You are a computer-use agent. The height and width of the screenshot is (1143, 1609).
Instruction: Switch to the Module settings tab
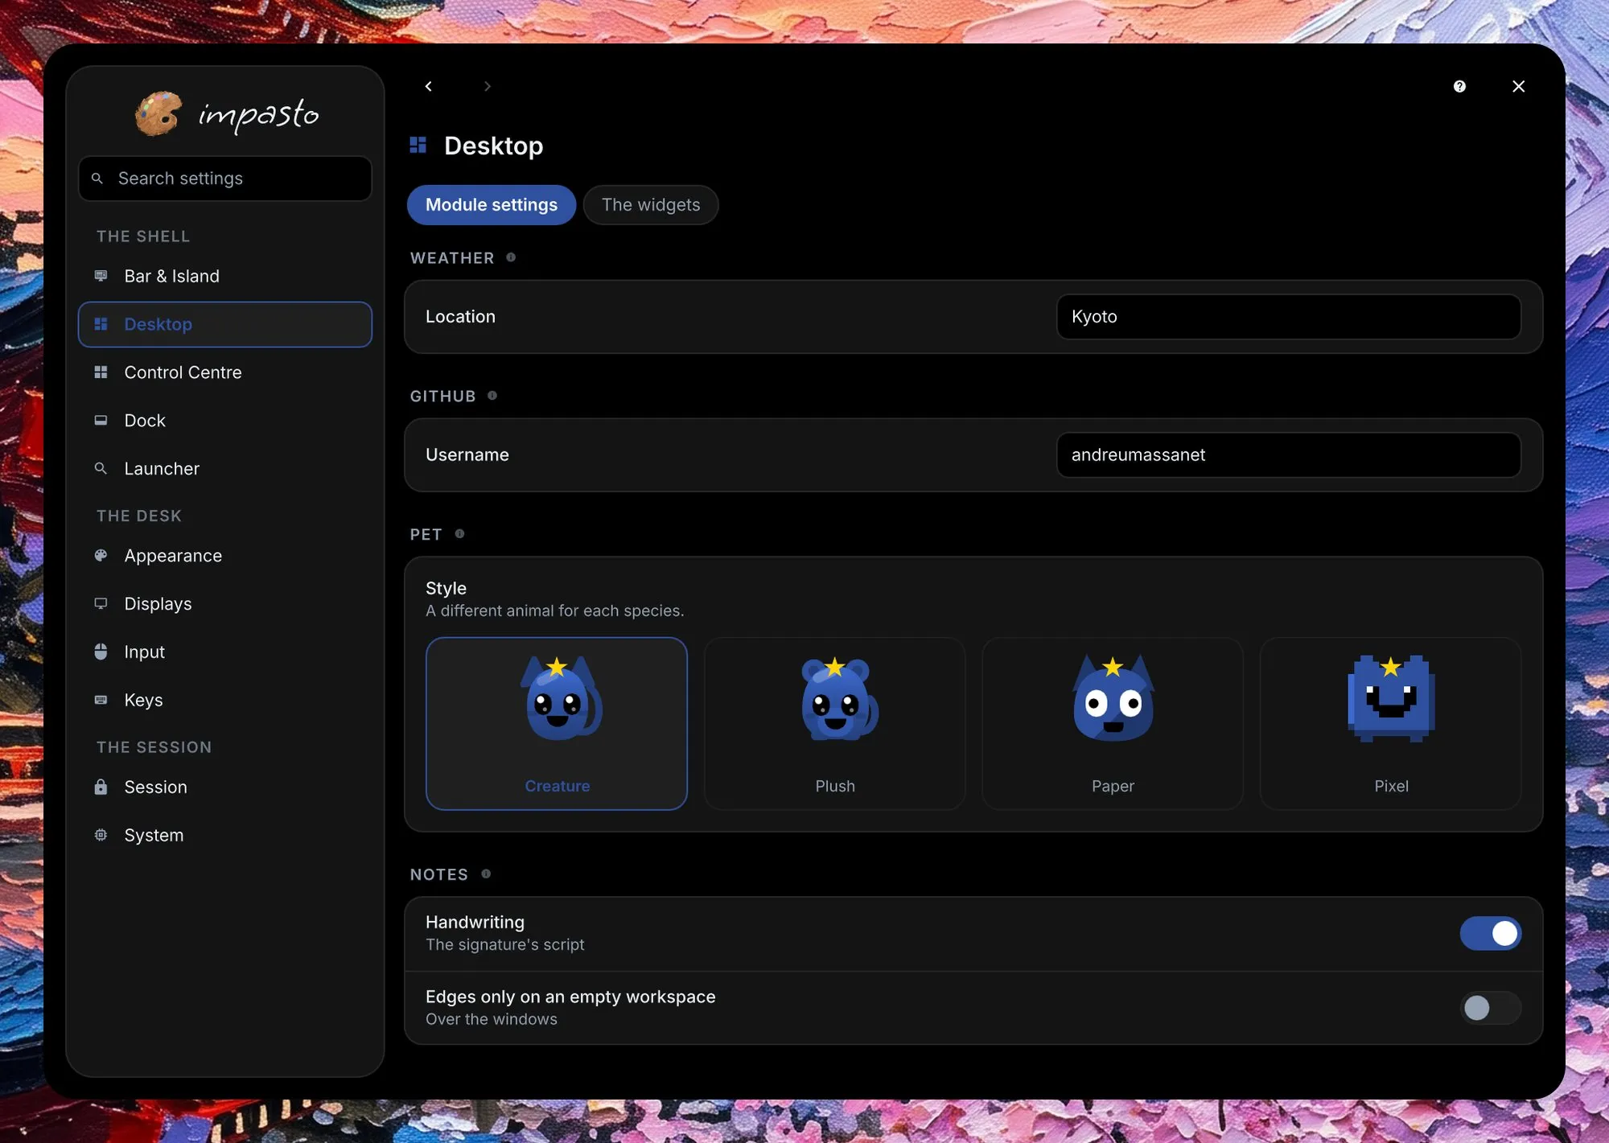click(x=492, y=205)
